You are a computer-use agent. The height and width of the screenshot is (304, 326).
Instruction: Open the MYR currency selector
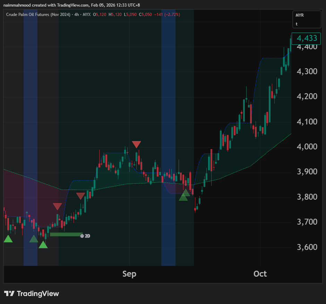click(300, 16)
